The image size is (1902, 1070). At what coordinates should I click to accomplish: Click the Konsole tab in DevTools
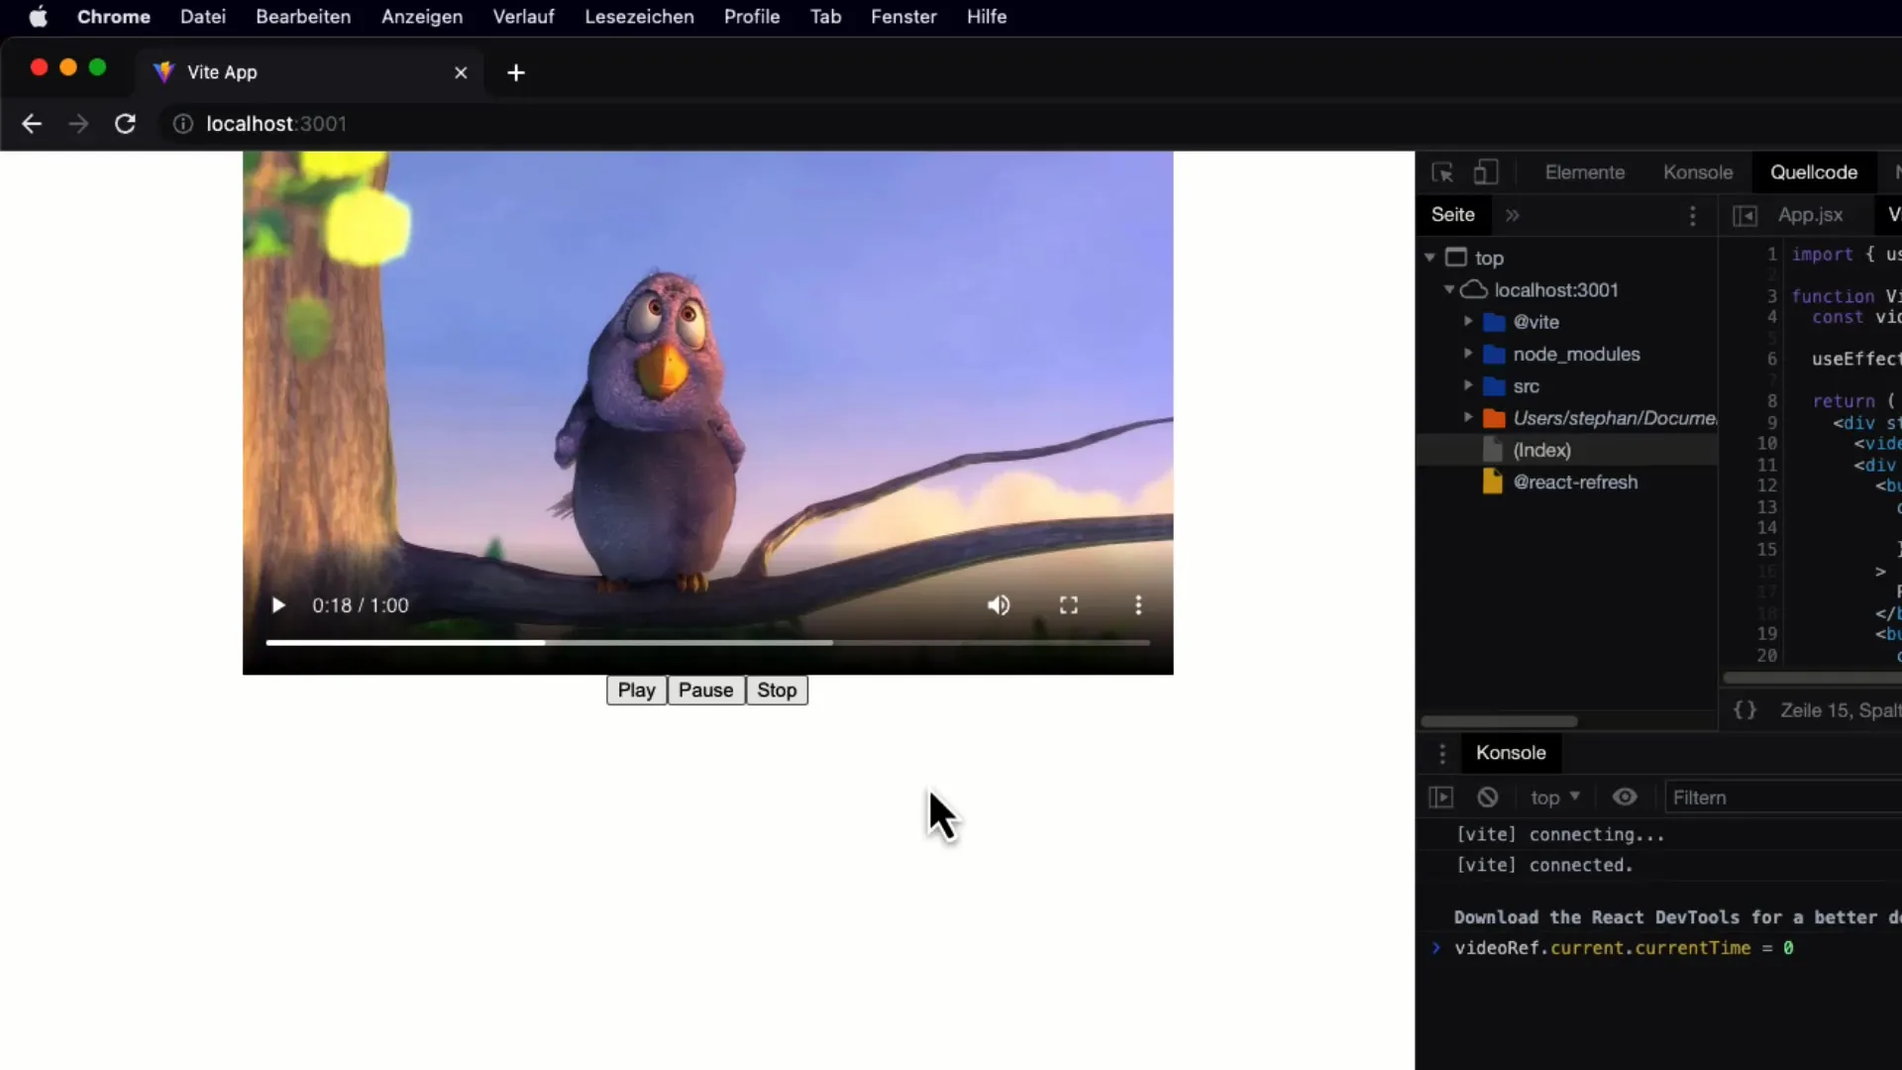click(1698, 171)
